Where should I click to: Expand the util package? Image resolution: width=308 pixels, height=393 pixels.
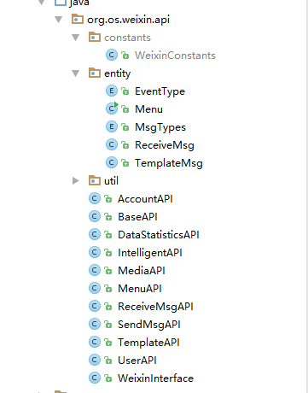(75, 180)
